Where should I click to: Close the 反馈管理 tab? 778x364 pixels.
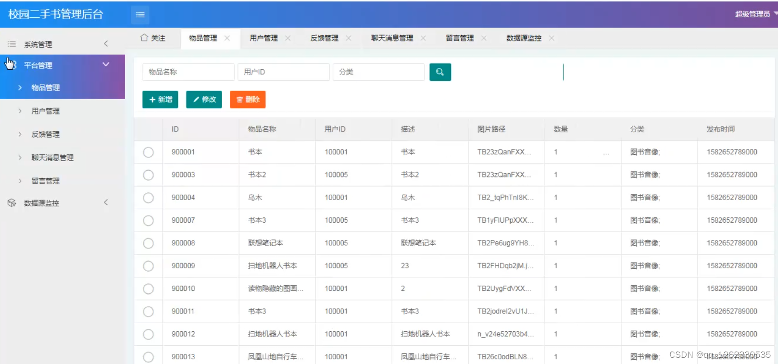click(349, 38)
